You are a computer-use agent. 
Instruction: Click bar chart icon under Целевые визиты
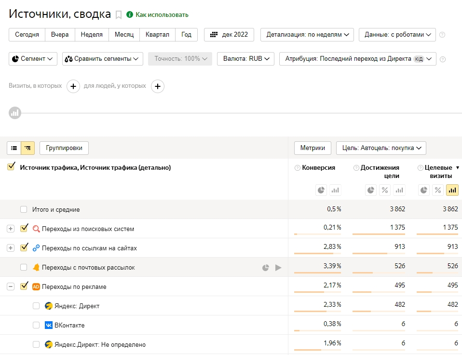(452, 190)
